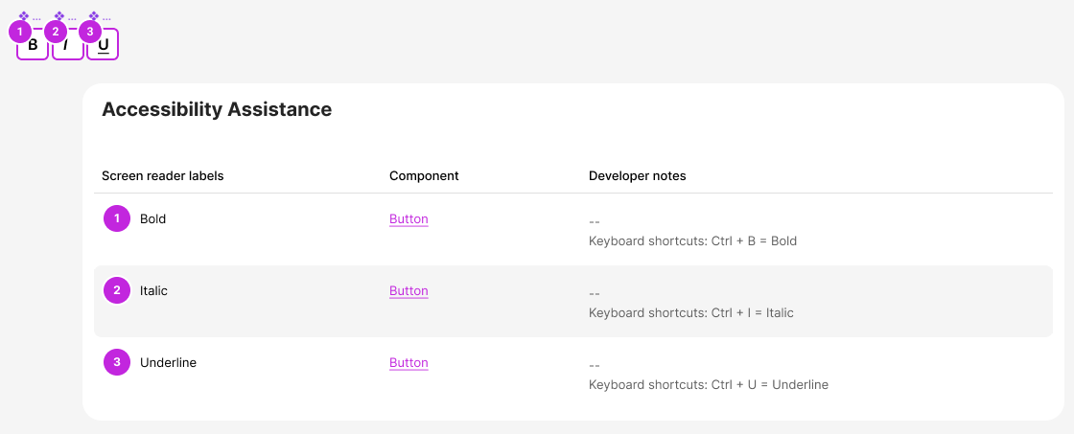Viewport: 1074px width, 434px height.
Task: Select the Ctrl + U keyboard shortcut note
Action: coord(708,385)
